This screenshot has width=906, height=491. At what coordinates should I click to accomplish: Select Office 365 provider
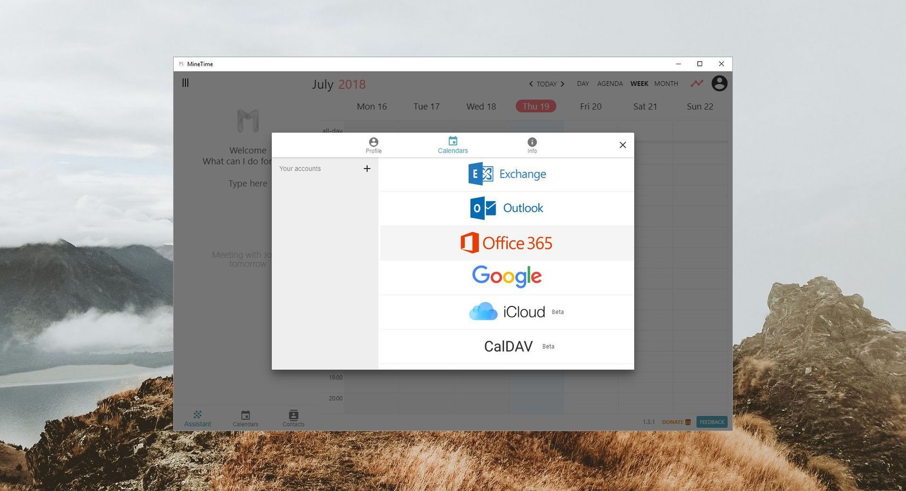(507, 243)
